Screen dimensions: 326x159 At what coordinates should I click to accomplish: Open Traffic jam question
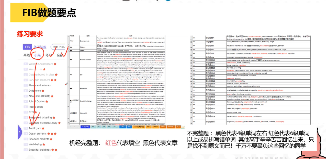[x=35, y=128]
